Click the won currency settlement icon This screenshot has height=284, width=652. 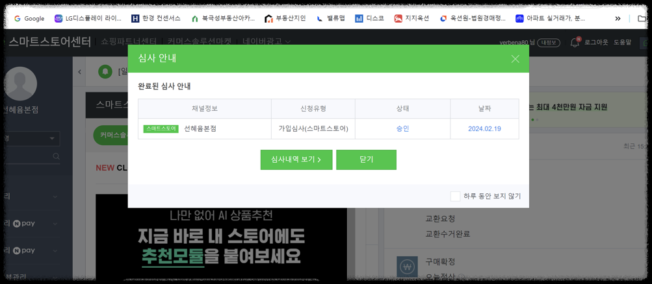coord(407,267)
